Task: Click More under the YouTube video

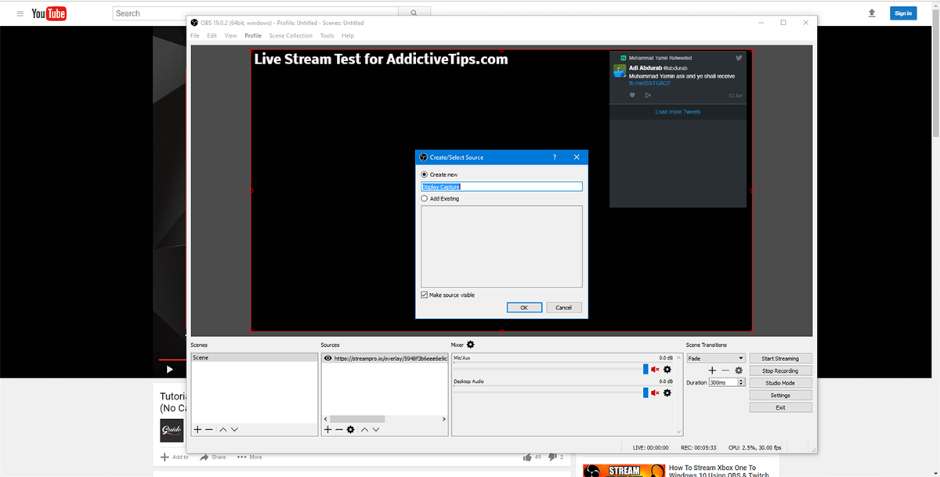Action: point(250,457)
